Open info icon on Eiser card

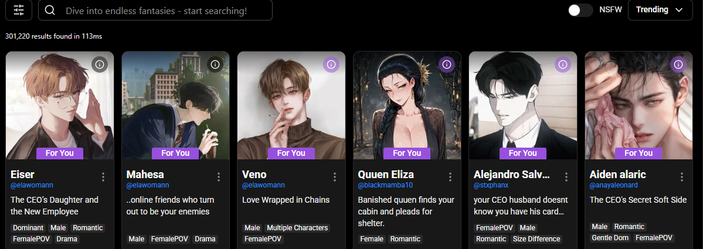coord(100,64)
